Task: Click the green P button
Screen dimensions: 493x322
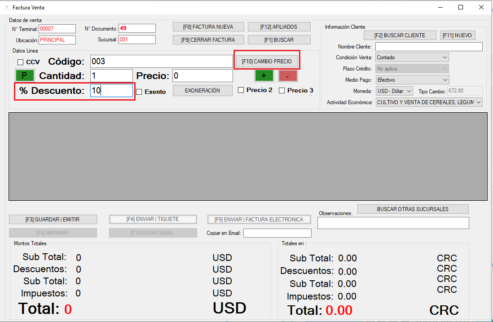Action: [25, 75]
